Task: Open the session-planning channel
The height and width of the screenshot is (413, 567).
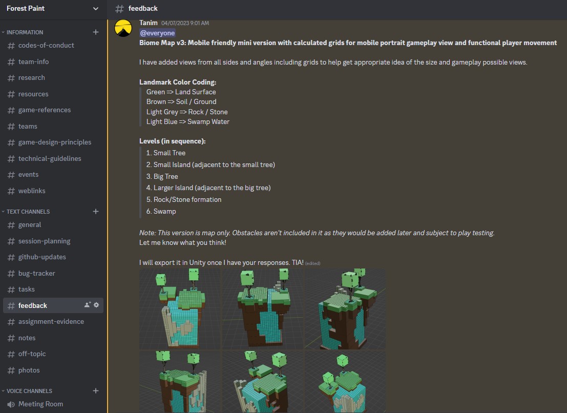Action: click(x=53, y=241)
